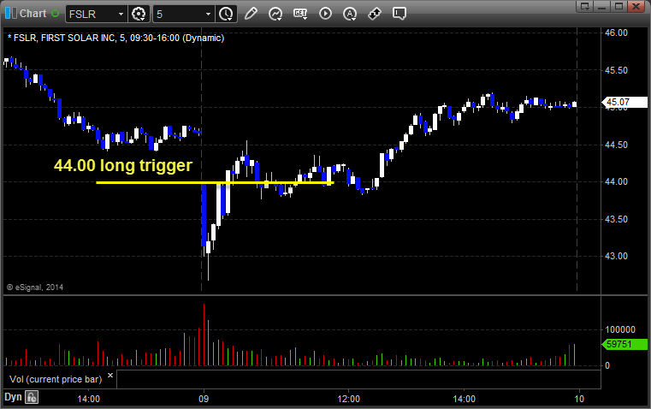Screen dimensions: 651x409
Task: Click the 46.00 price axis label
Action: tap(616, 33)
